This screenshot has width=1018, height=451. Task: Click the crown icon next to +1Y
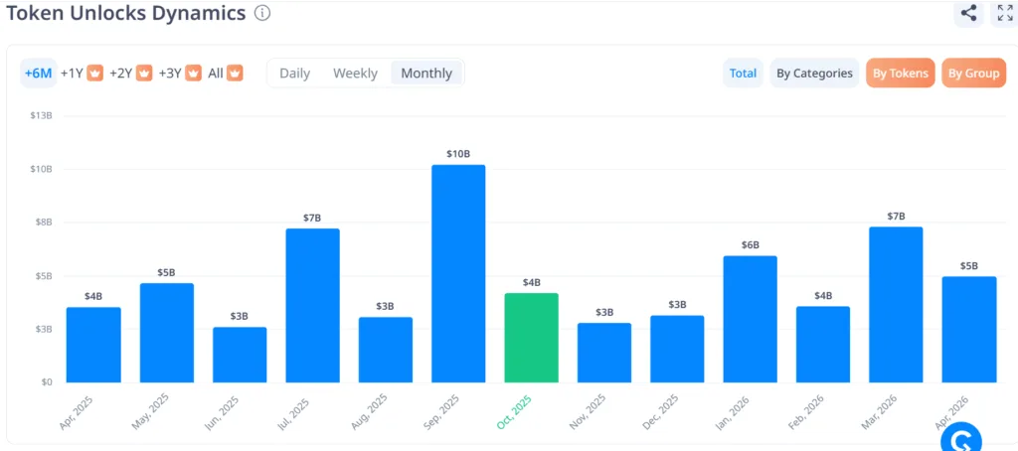95,73
